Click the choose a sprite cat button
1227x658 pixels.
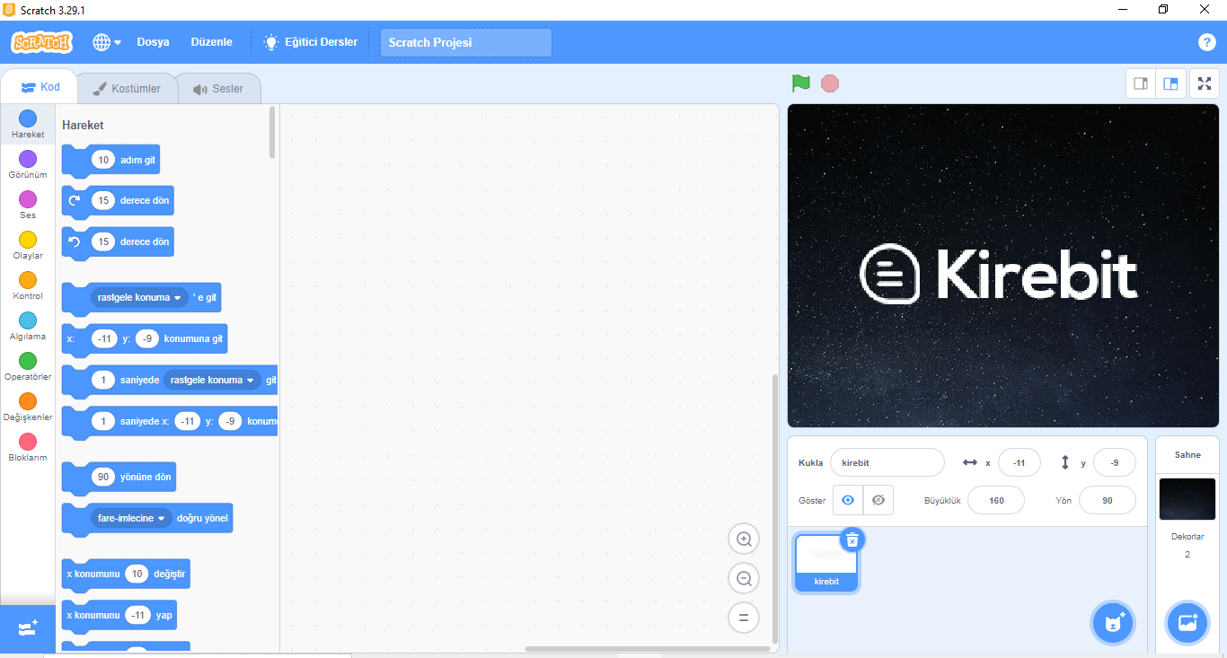coord(1114,622)
